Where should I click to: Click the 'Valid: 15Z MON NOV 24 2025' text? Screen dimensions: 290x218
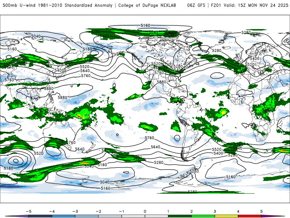(256, 5)
